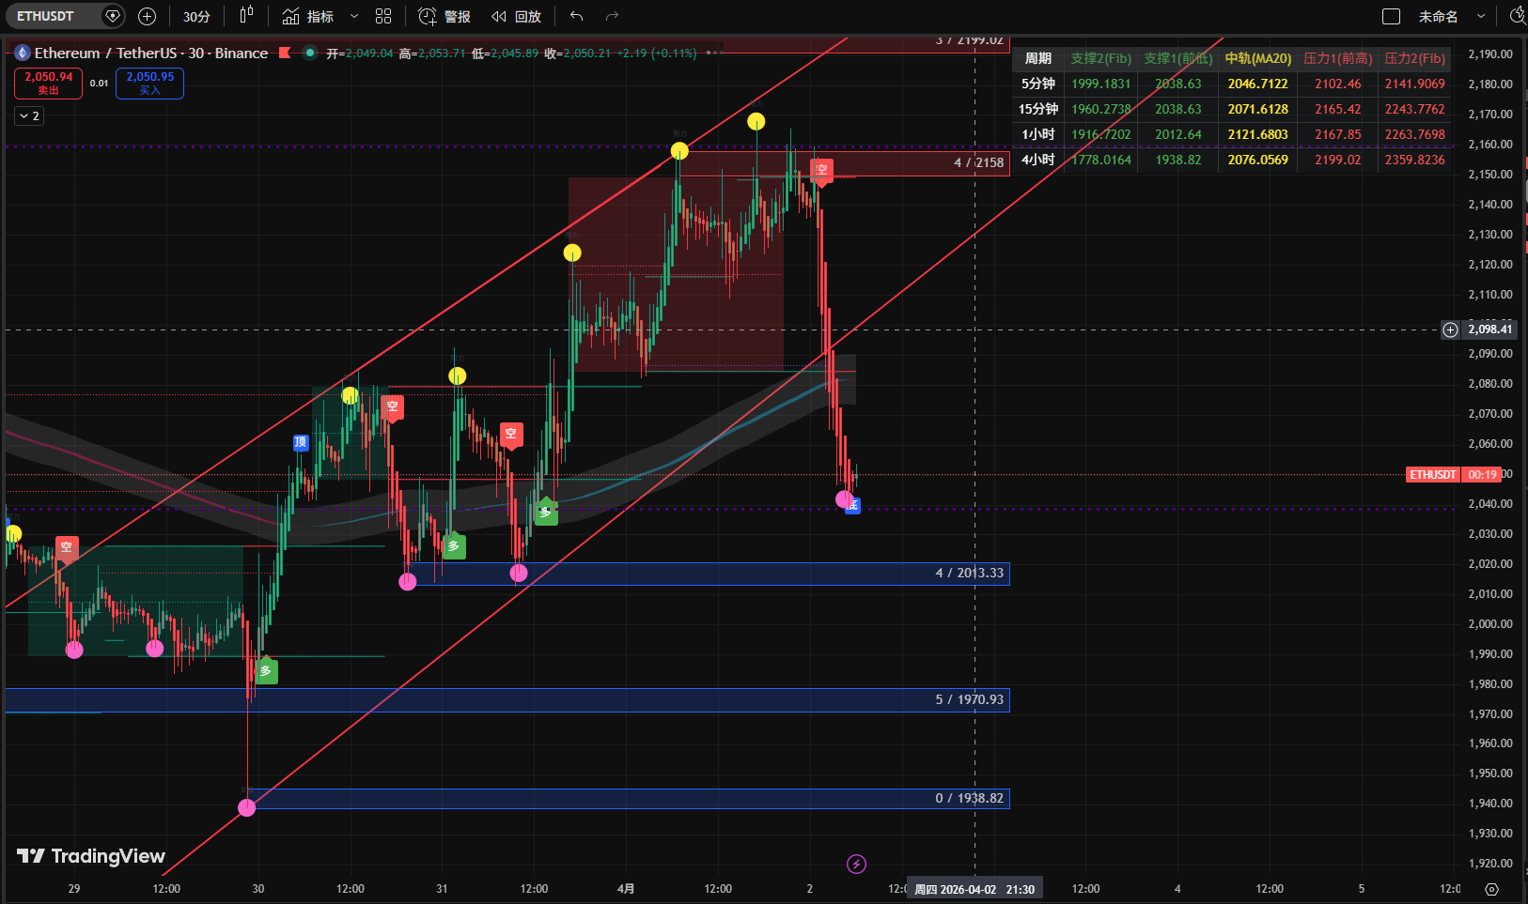Click the red flag beside Binance title
The image size is (1528, 904).
[x=286, y=53]
